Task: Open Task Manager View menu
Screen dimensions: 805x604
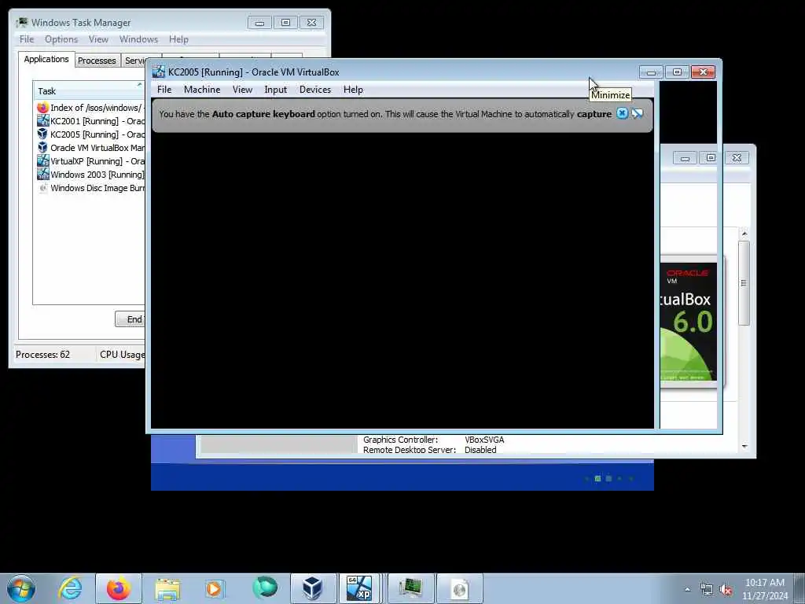Action: (x=98, y=39)
